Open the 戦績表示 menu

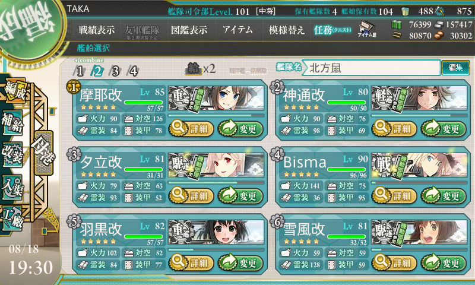97,30
